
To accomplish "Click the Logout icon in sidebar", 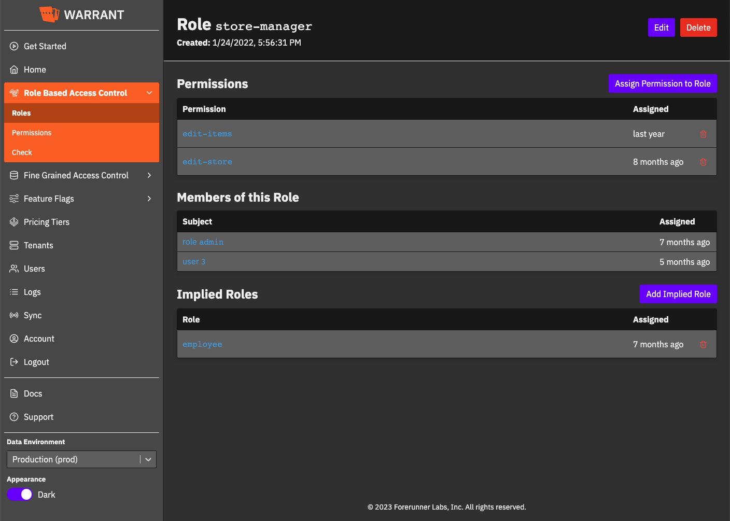I will 14,362.
